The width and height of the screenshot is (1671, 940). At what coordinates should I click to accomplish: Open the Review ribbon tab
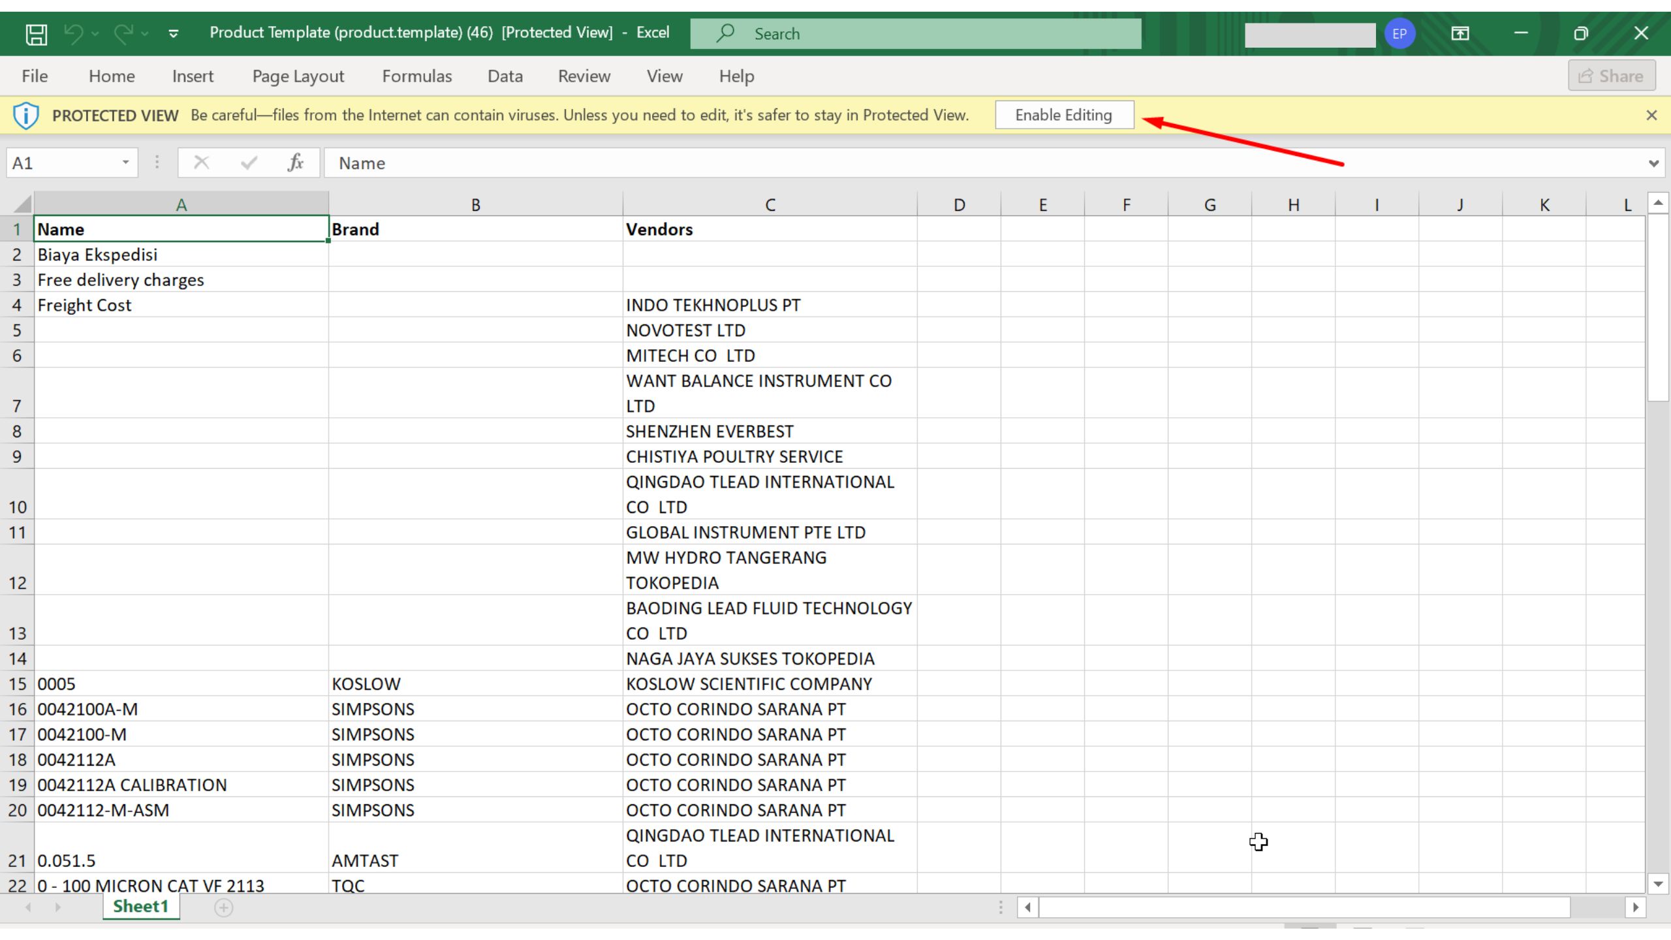click(x=584, y=76)
